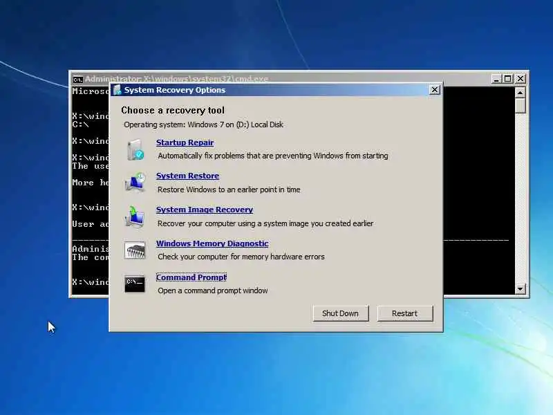Click the 'C:\' line in cmd window

click(80, 124)
